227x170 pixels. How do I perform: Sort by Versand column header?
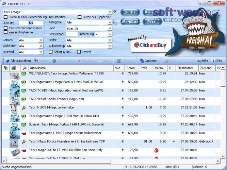[x=160, y=68]
